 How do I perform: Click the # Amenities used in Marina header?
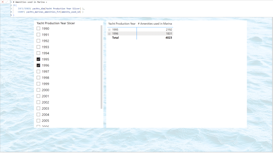point(155,24)
